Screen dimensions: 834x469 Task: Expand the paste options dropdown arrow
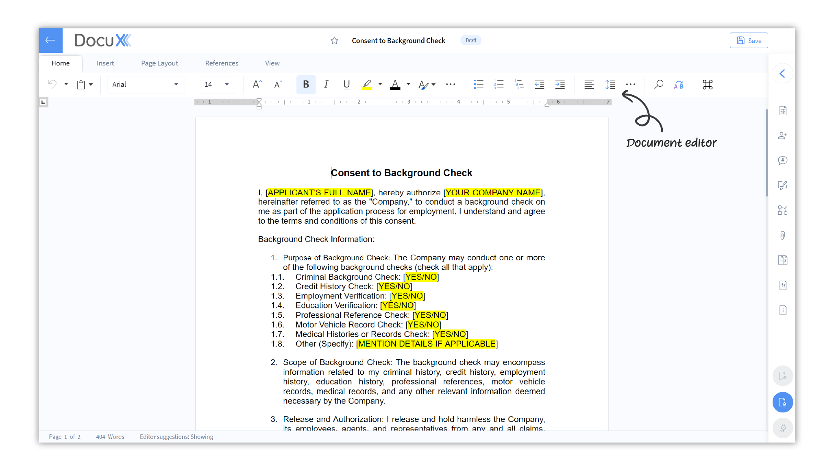click(91, 84)
